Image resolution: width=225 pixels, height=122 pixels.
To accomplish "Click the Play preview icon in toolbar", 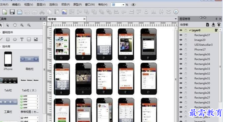I will tap(176, 12).
